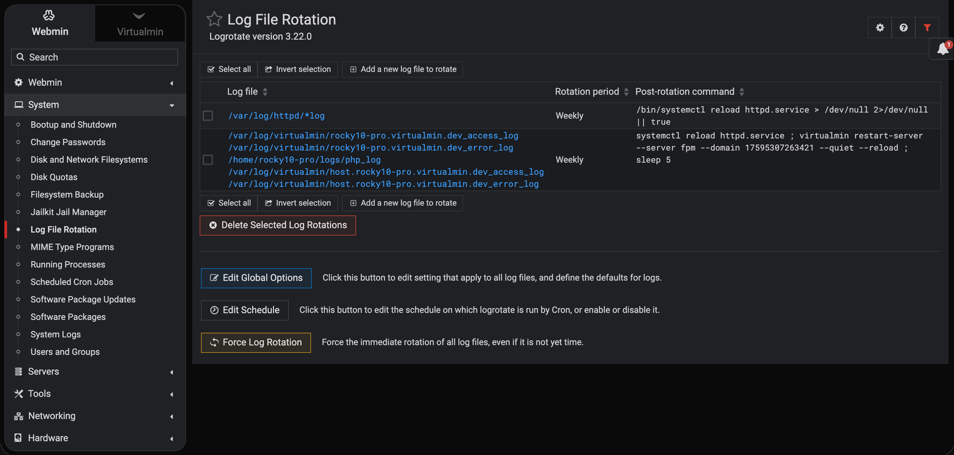954x455 pixels.
Task: Expand the Servers section in sidebar
Action: pyautogui.click(x=95, y=372)
